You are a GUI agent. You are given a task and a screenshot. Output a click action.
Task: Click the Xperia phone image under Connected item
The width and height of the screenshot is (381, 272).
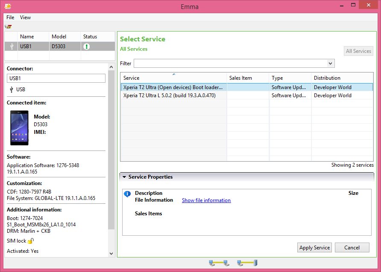click(x=19, y=128)
